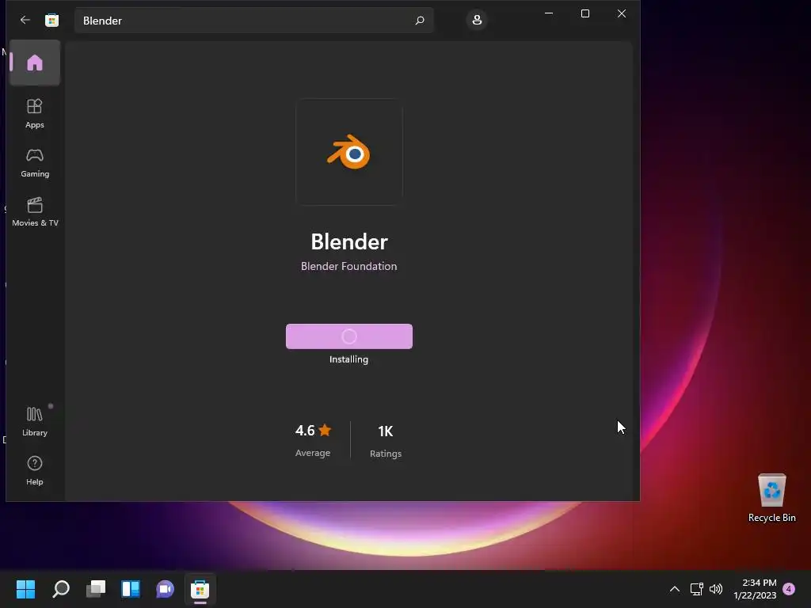Open the Home section in sidebar

pyautogui.click(x=35, y=63)
